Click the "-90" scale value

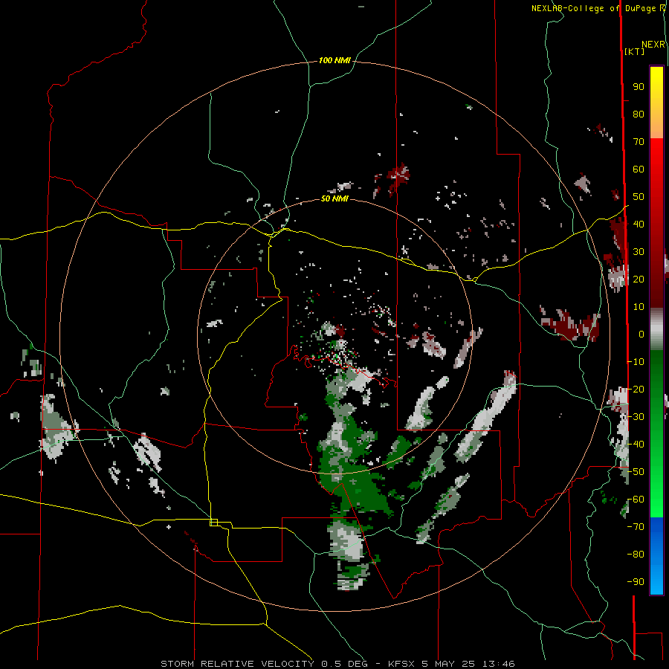point(636,582)
